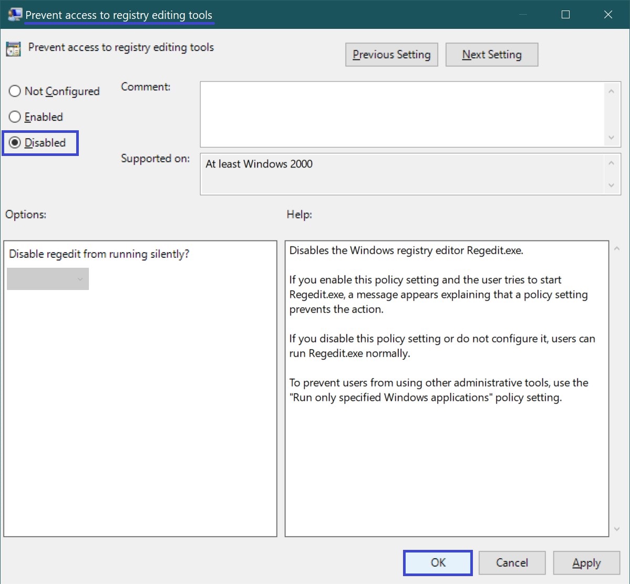Click the policy editor icon in title bar

pyautogui.click(x=15, y=15)
